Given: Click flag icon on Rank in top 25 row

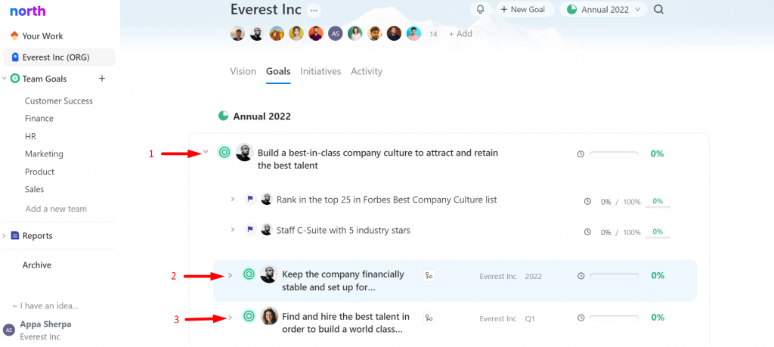Looking at the screenshot, I should (250, 200).
